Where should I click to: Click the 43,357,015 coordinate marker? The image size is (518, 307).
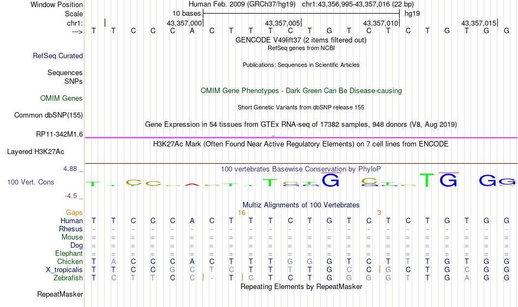coord(479,23)
